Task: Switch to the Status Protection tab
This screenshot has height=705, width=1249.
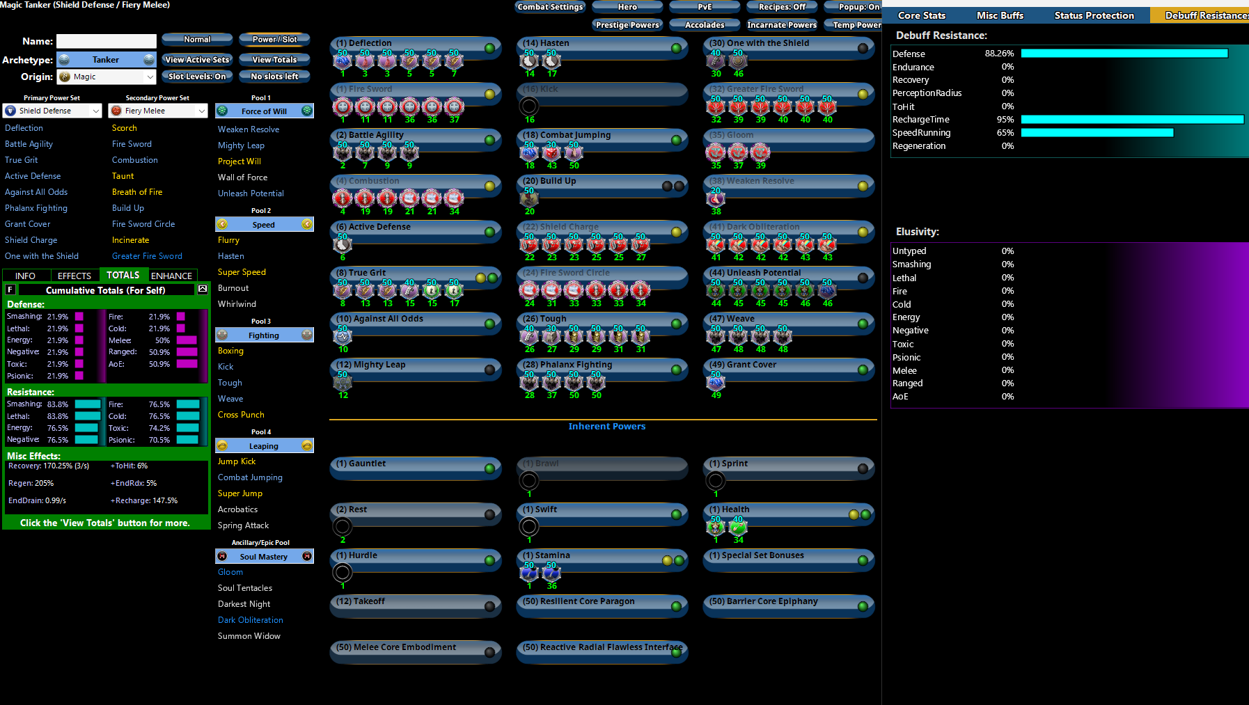Action: pos(1094,15)
